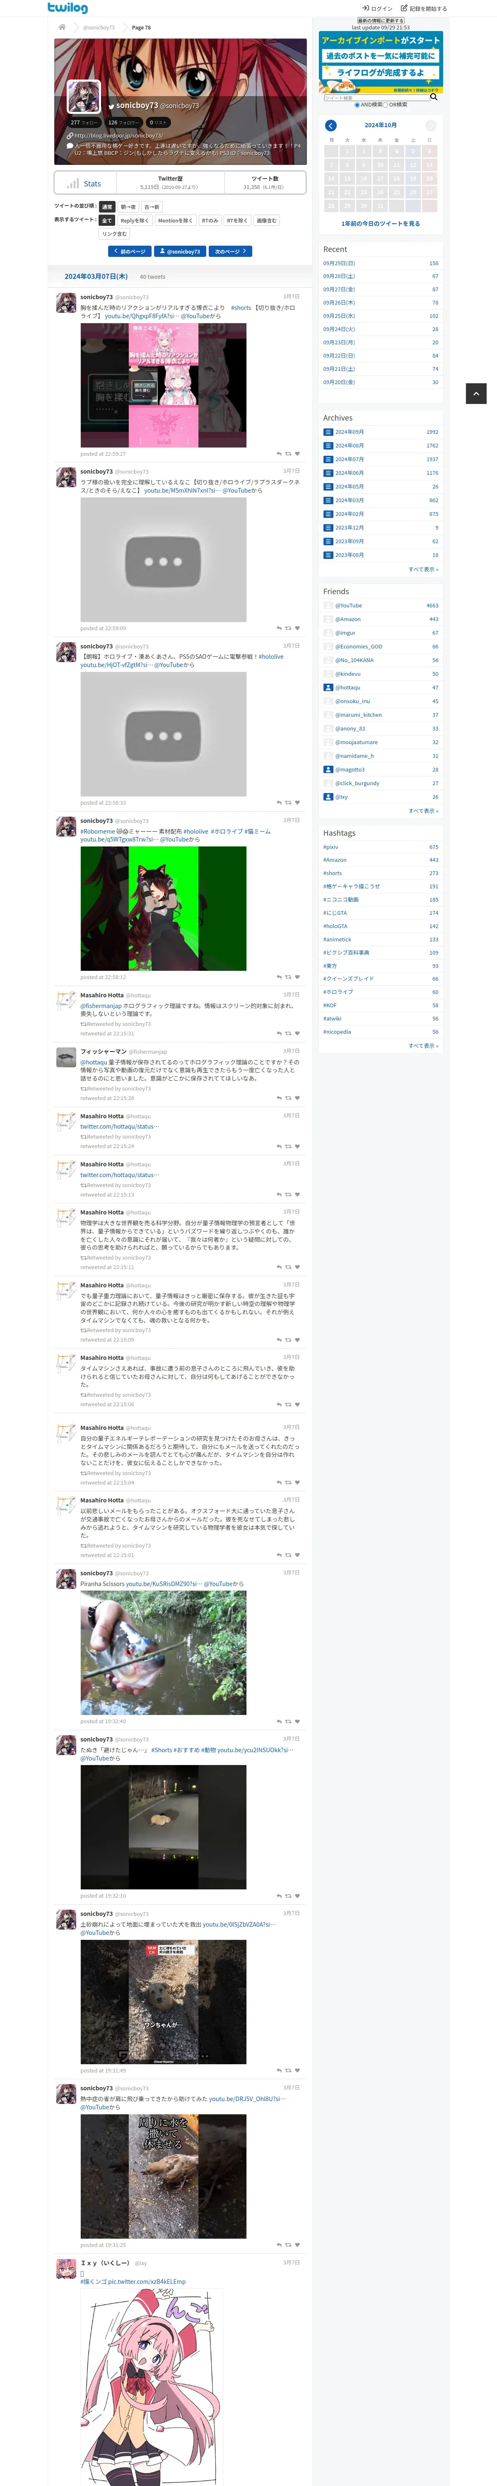Expand Hashtags list with すべて表示

423,1045
